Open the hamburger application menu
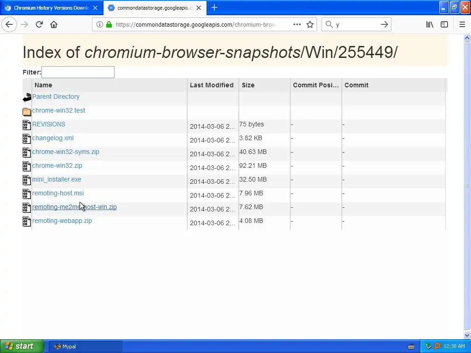Image resolution: width=471 pixels, height=353 pixels. [x=462, y=24]
